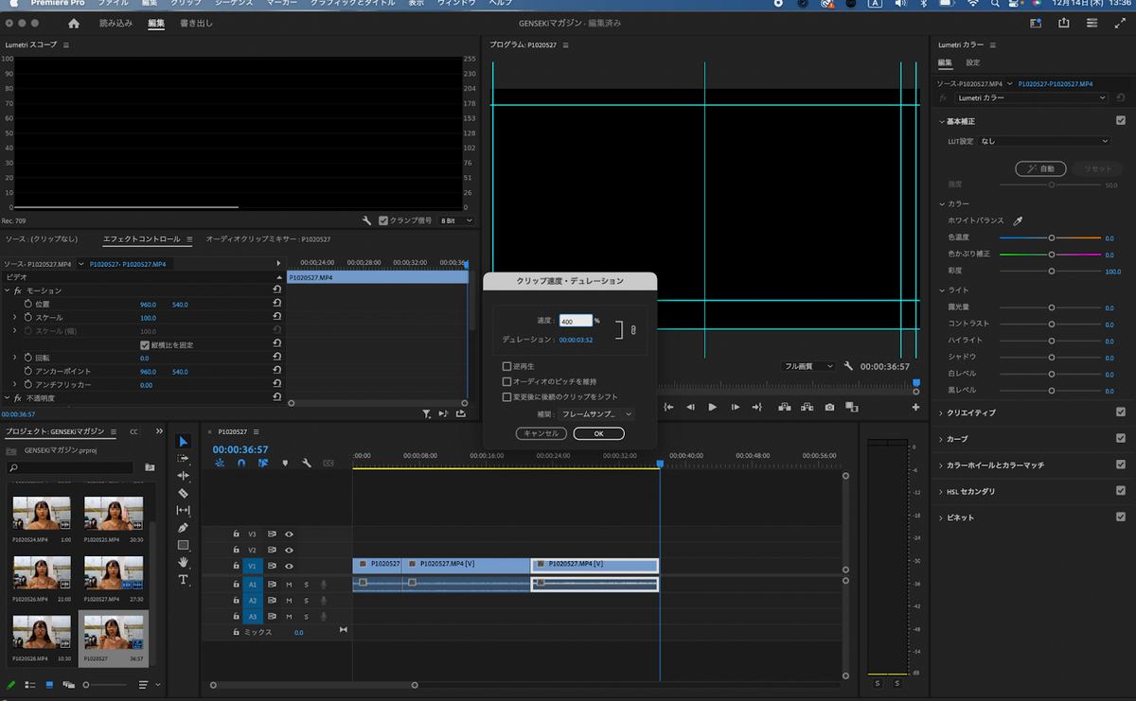
Task: Click the Comparison View icon in Program monitor
Action: coord(851,407)
